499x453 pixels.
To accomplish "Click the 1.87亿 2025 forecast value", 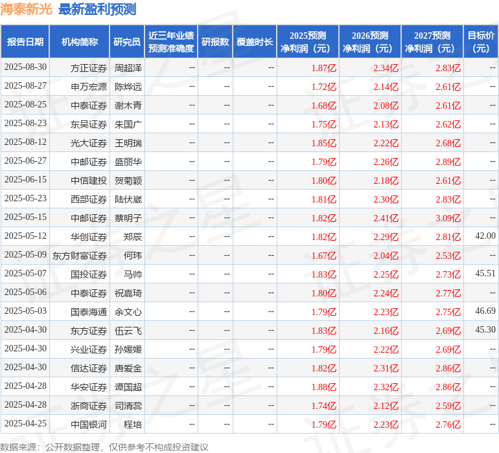I will coord(323,68).
